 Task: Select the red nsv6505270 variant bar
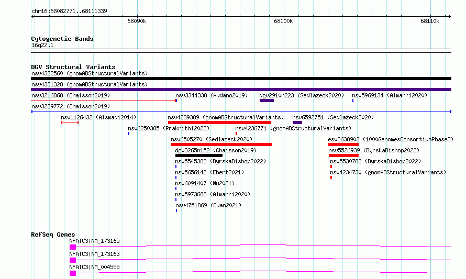(x=221, y=144)
